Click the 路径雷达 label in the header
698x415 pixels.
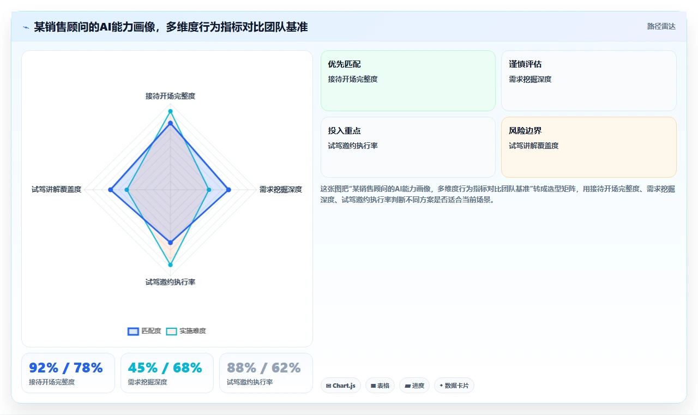point(661,26)
